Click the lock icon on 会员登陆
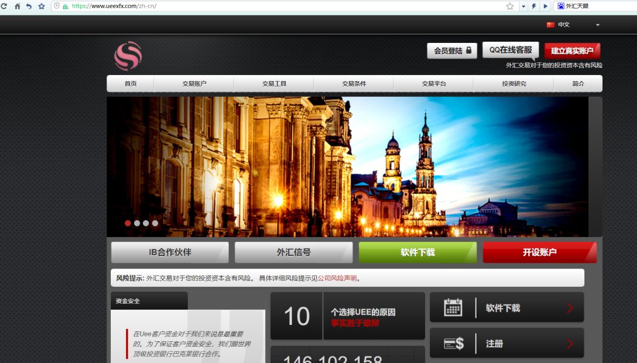637x363 pixels. coord(469,50)
